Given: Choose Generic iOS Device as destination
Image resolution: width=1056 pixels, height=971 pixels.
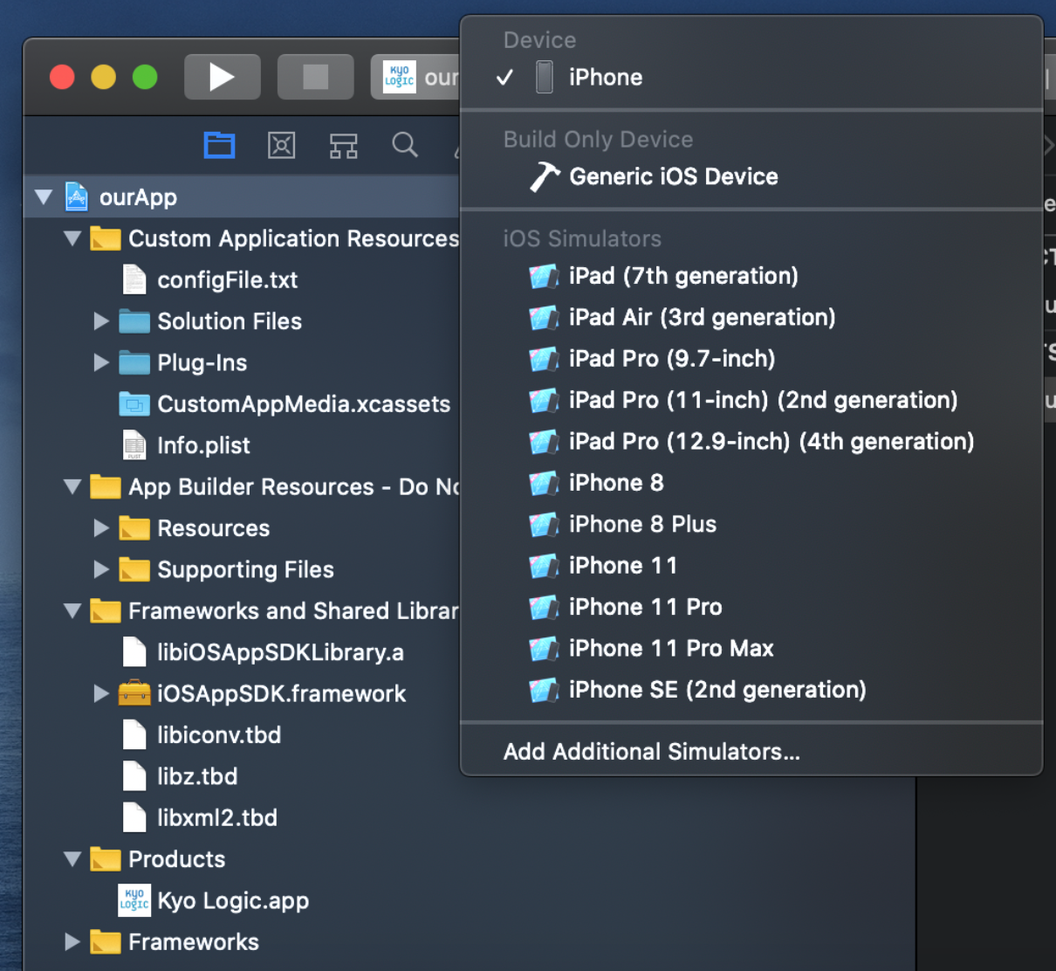Looking at the screenshot, I should coord(751,176).
